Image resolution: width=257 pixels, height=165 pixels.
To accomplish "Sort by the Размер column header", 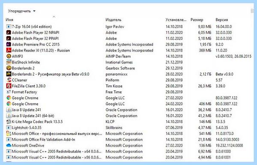I will [197, 20].
